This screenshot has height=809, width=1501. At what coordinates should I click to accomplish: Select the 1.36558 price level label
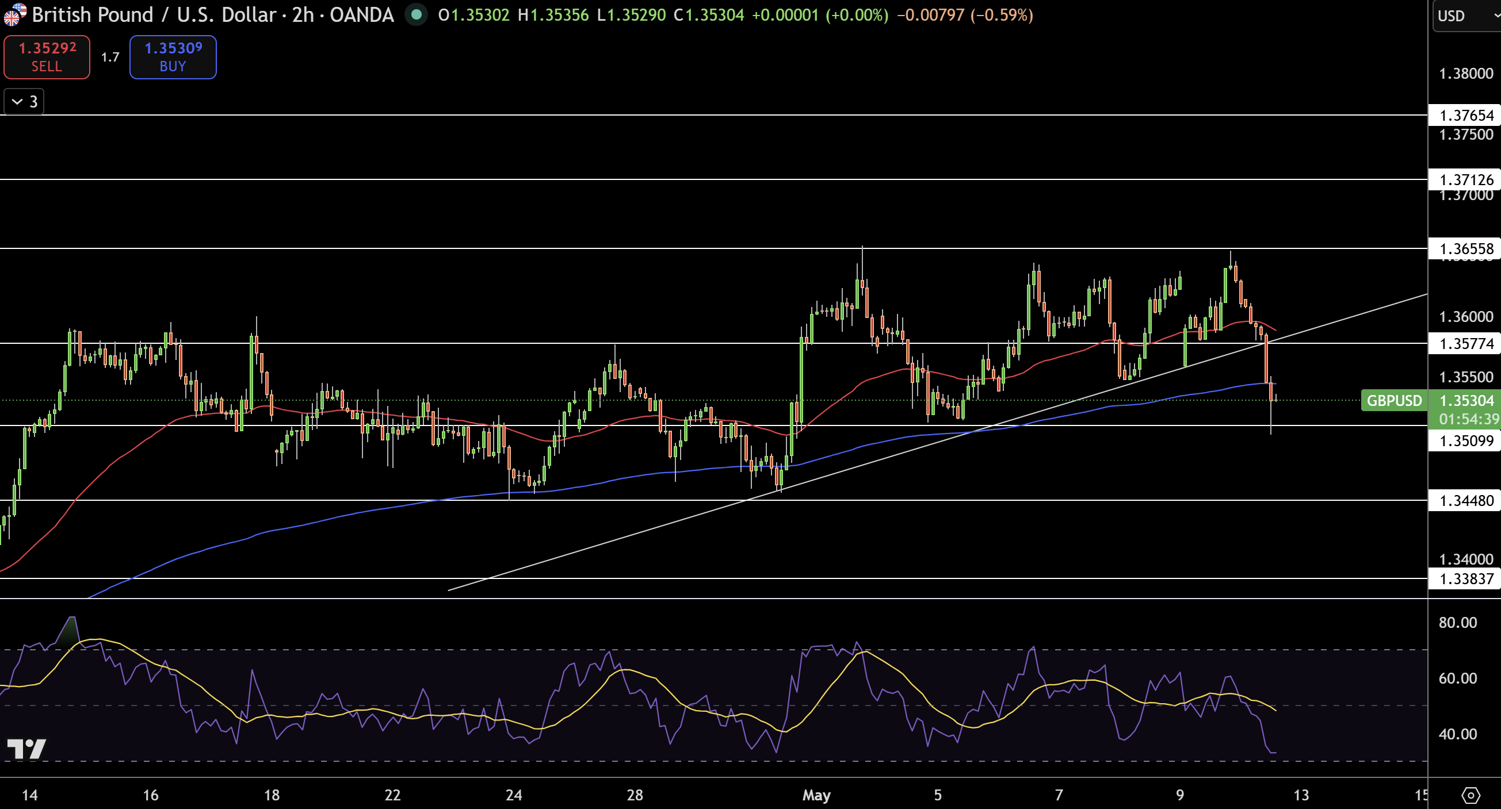(x=1465, y=249)
